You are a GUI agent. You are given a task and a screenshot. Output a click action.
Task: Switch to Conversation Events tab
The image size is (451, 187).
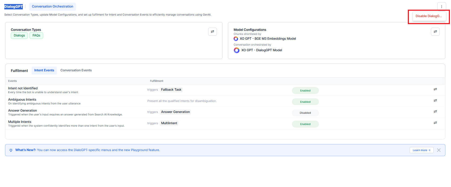[76, 70]
